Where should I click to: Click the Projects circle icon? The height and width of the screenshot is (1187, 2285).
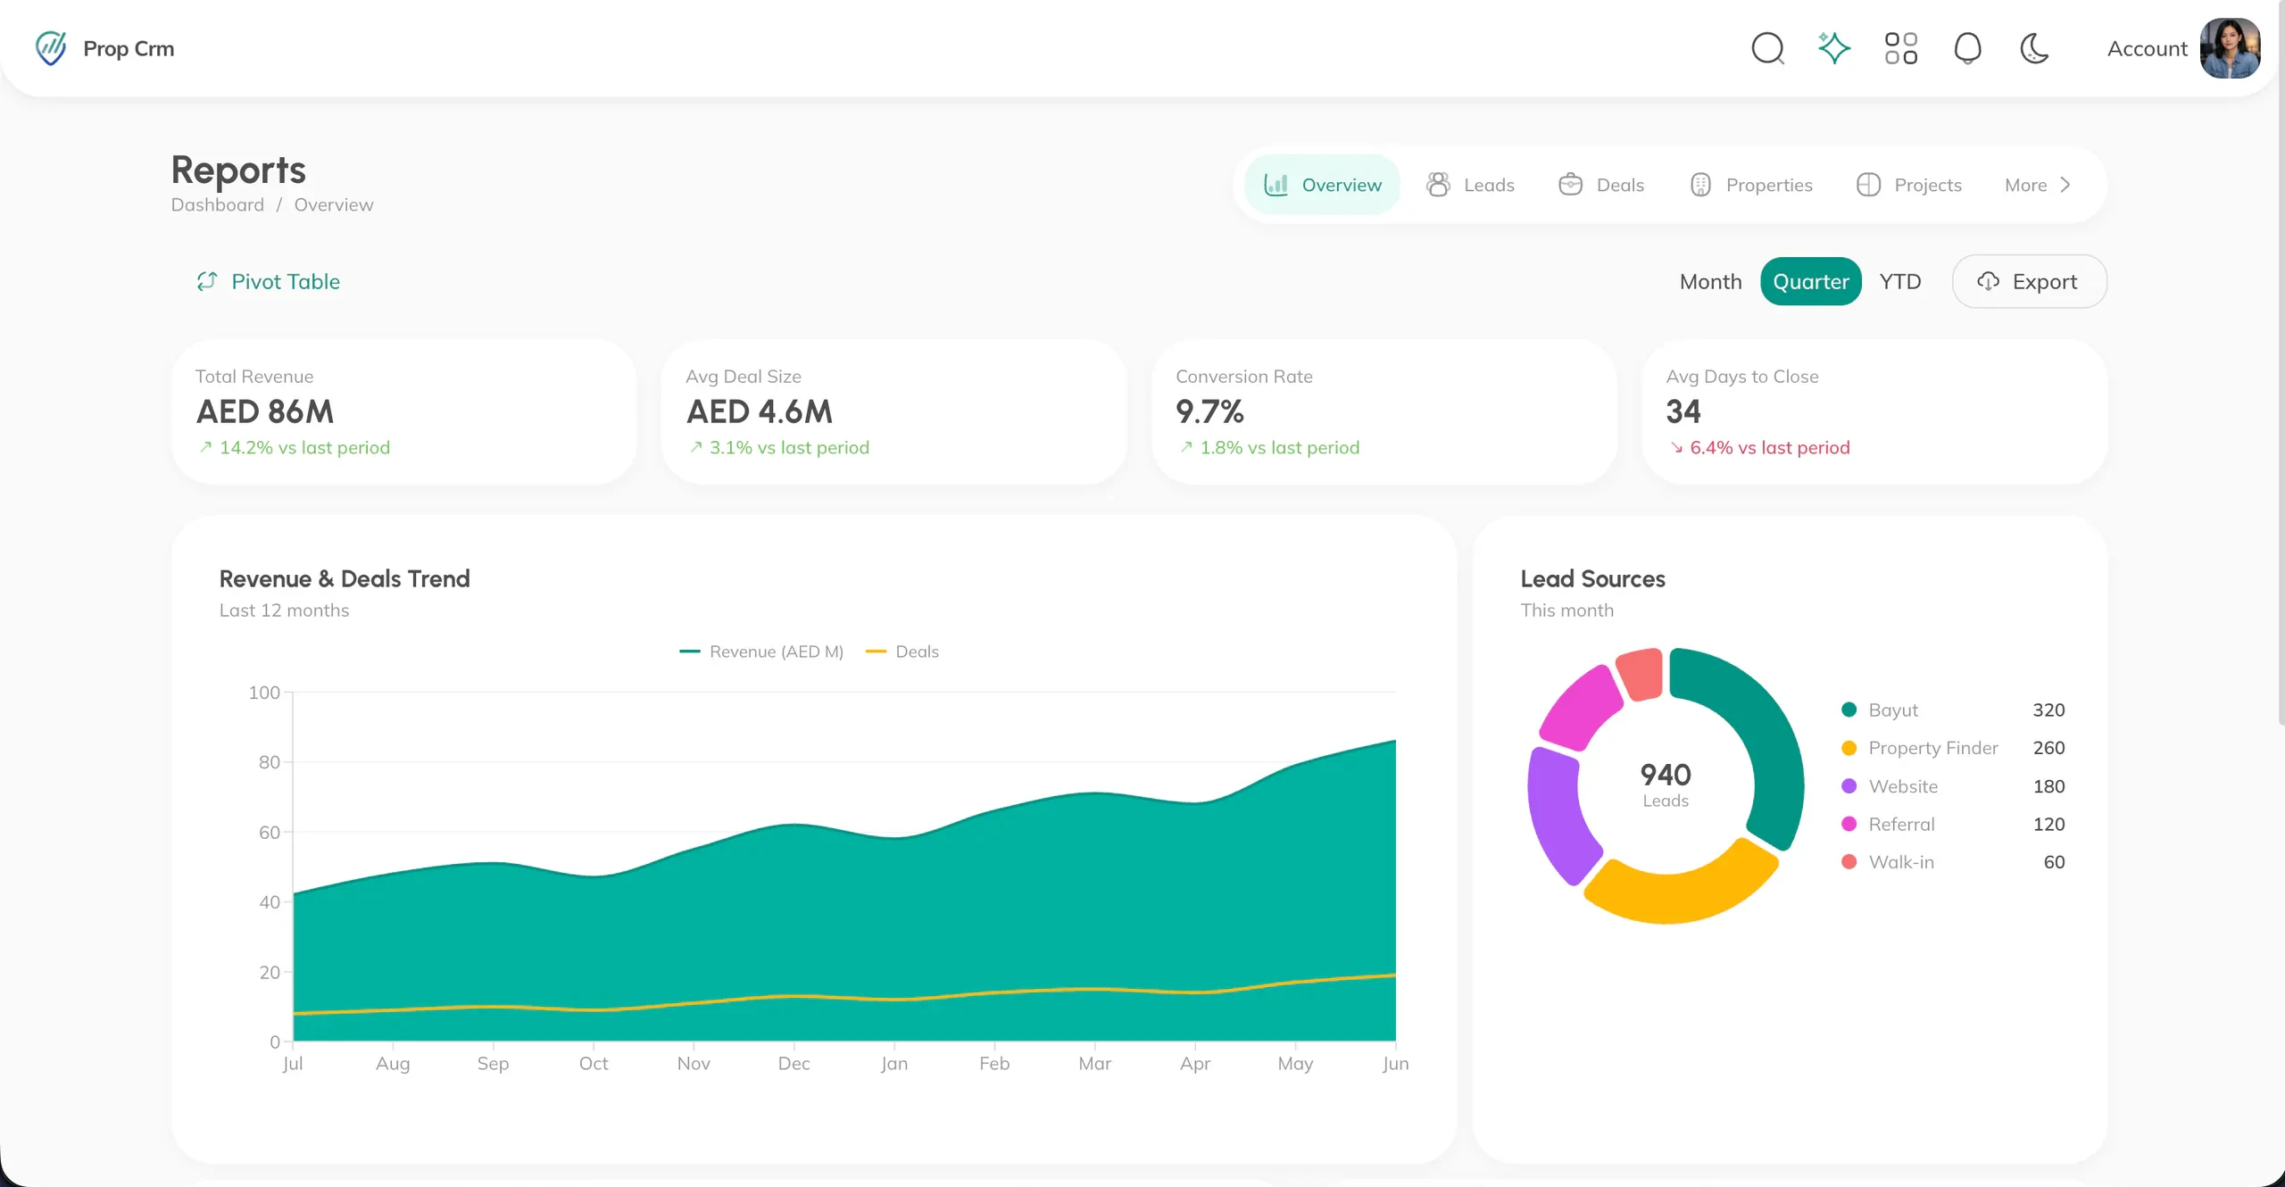click(x=1868, y=185)
